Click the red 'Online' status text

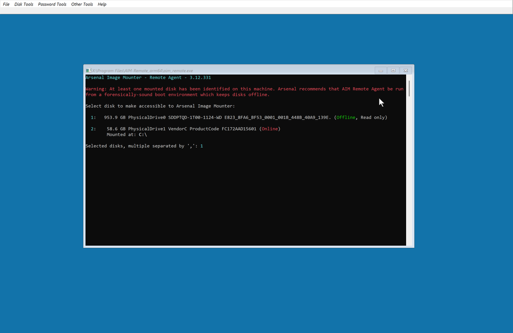point(269,129)
